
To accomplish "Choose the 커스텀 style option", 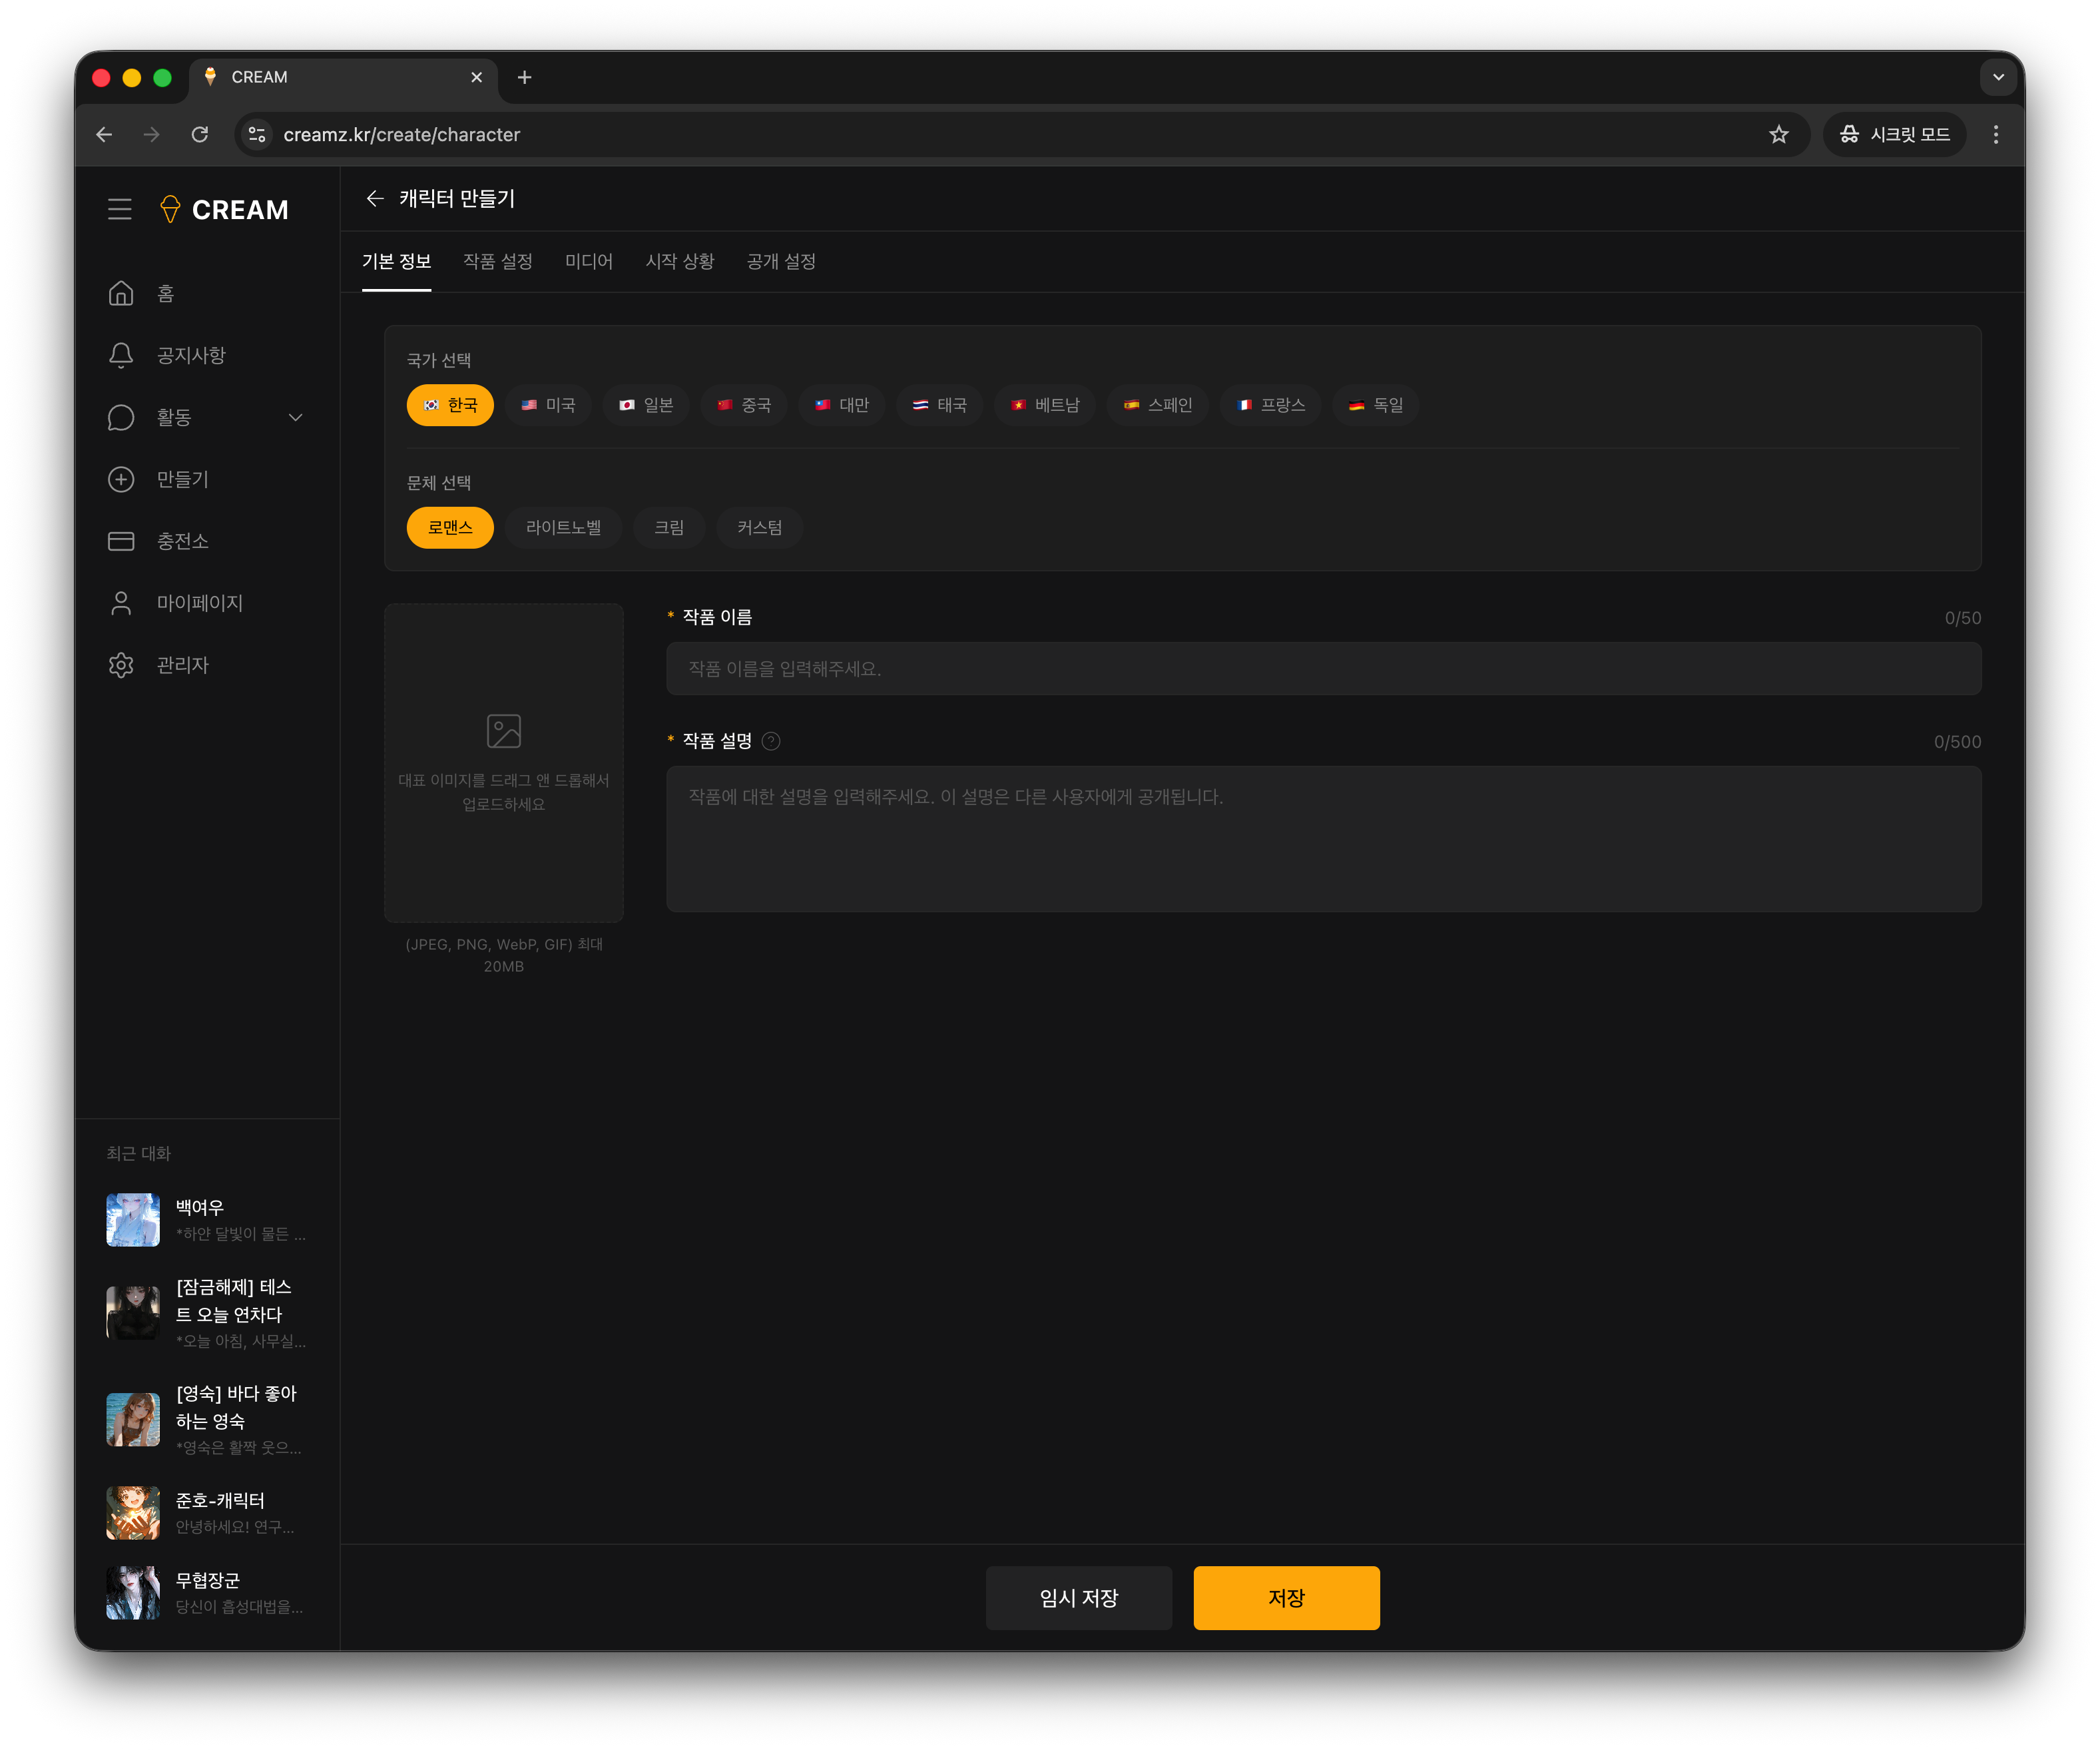I will click(x=759, y=527).
